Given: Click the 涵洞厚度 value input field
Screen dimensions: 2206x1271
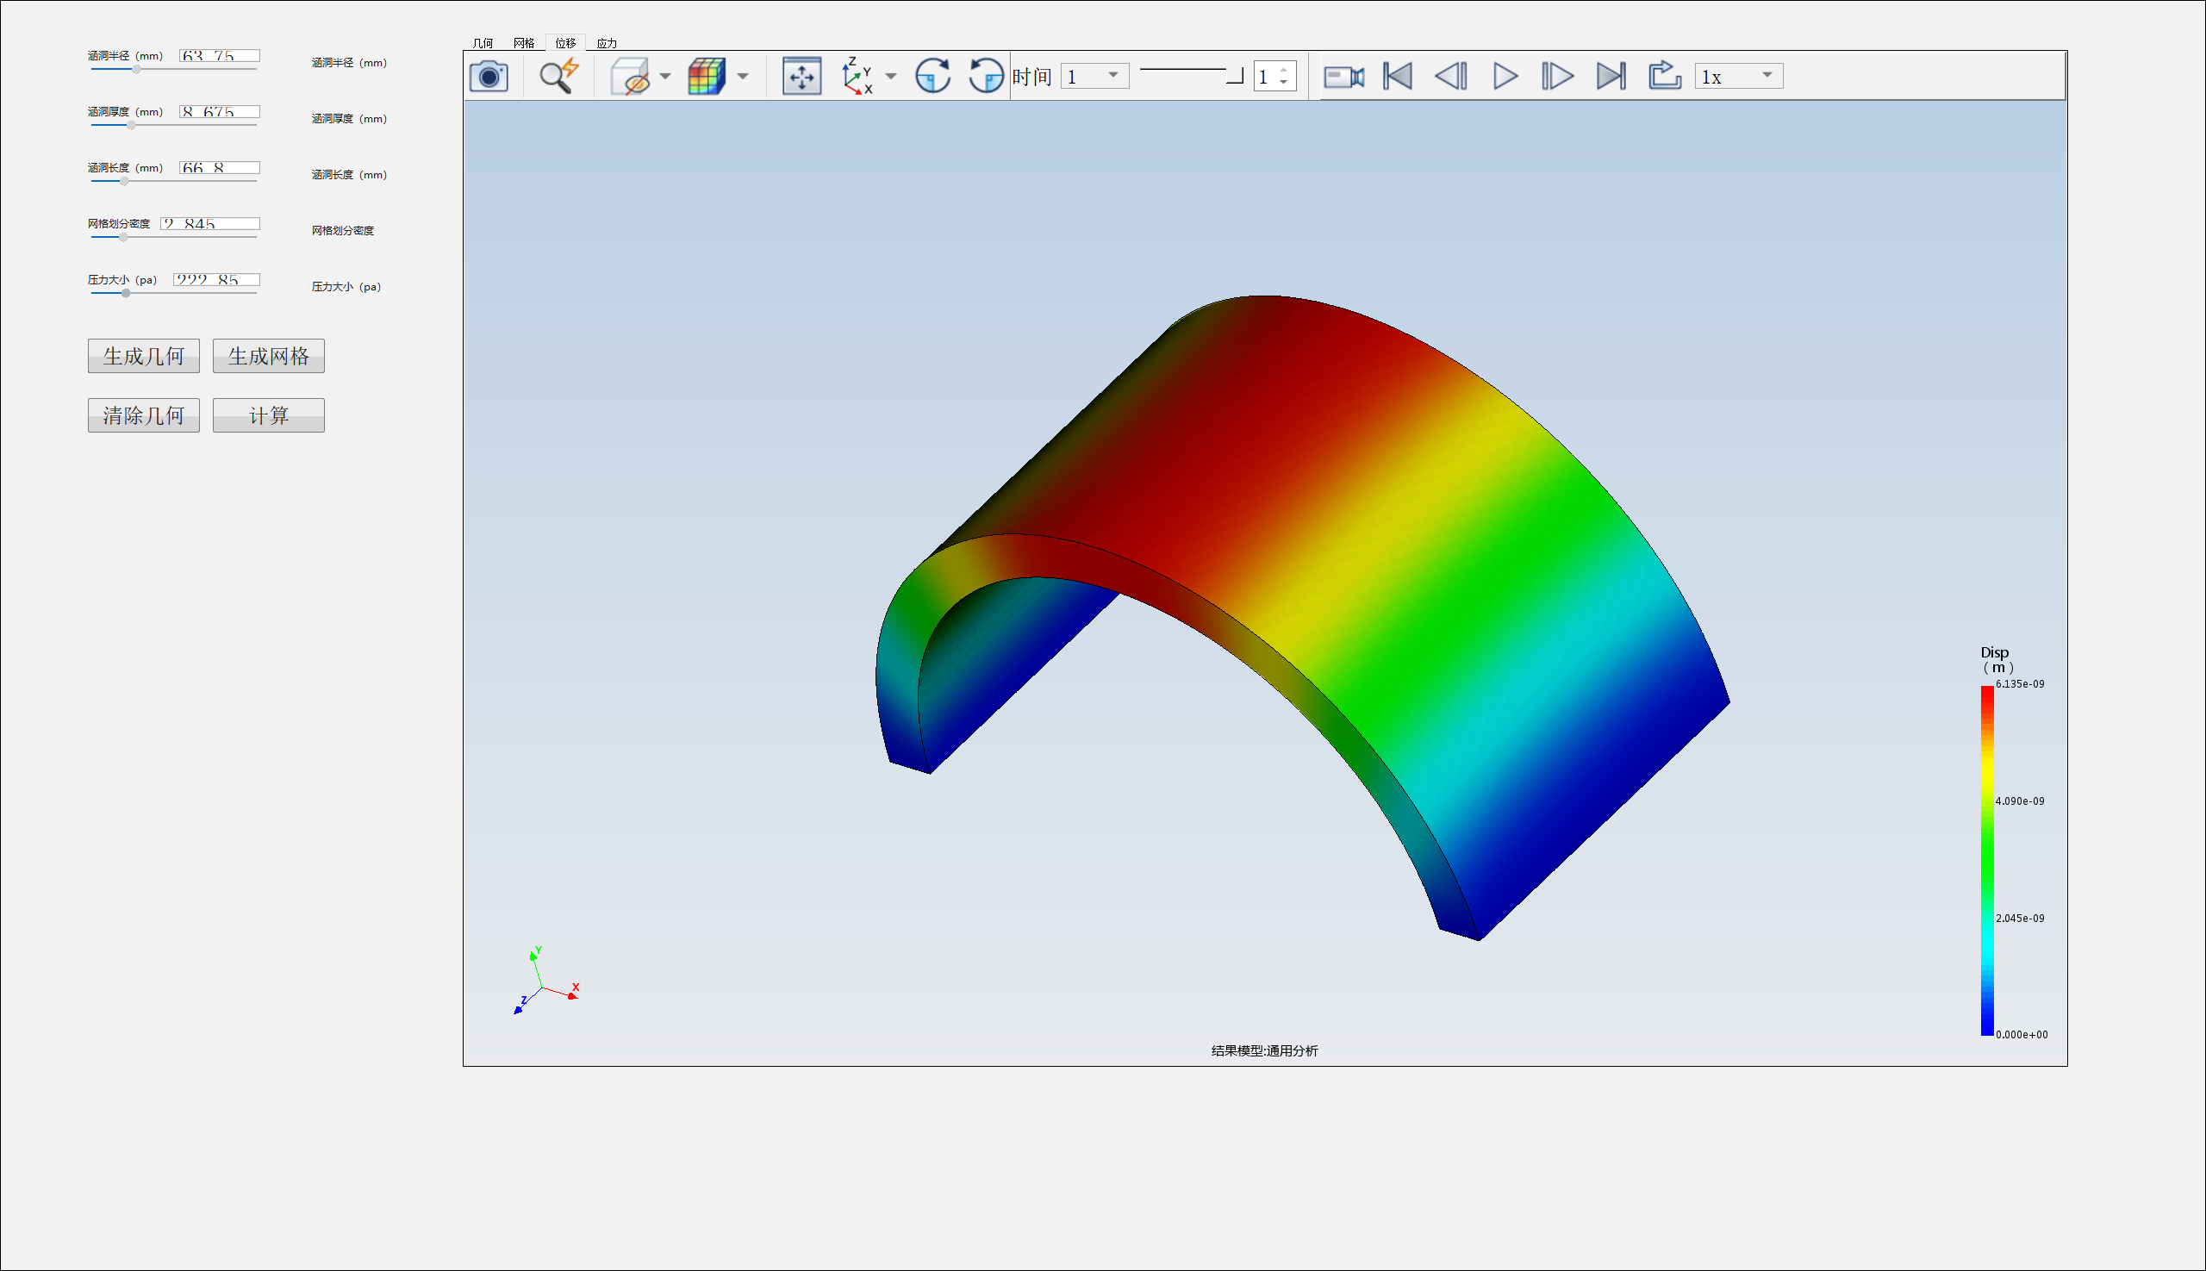Looking at the screenshot, I should [x=220, y=112].
